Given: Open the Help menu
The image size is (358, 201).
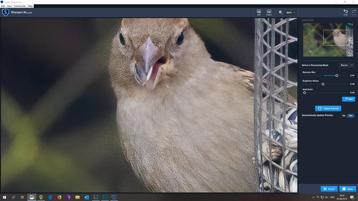Looking at the screenshot, I should [x=30, y=6].
